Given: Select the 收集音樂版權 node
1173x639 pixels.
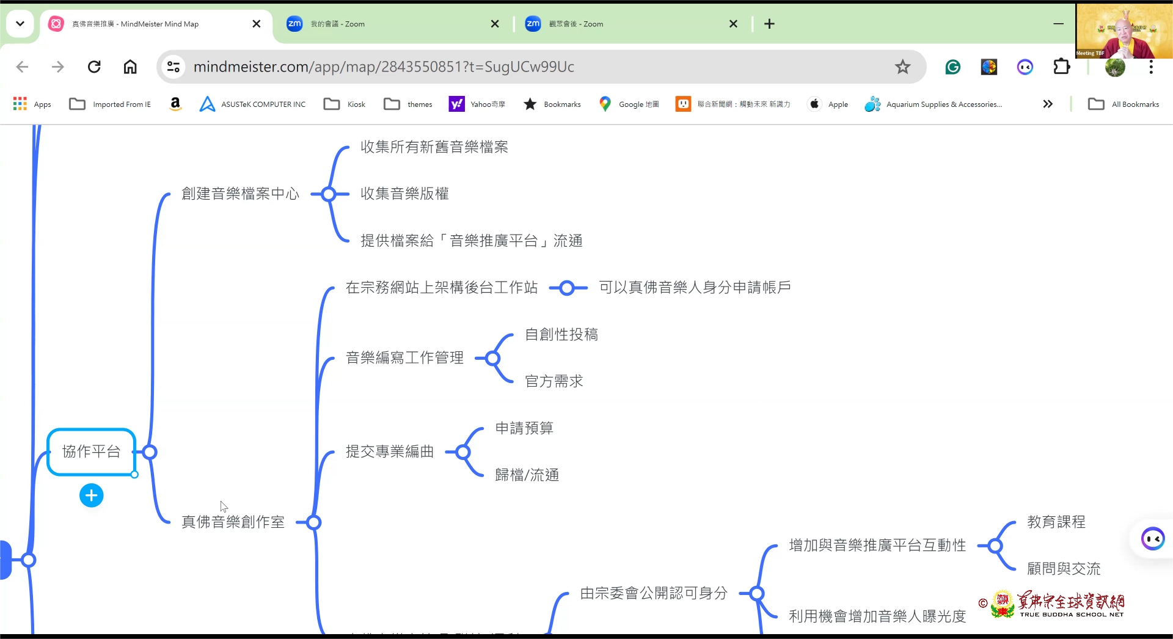Looking at the screenshot, I should [404, 194].
